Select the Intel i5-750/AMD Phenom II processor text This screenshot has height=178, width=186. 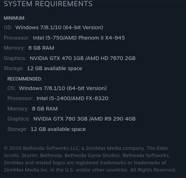(x=79, y=38)
